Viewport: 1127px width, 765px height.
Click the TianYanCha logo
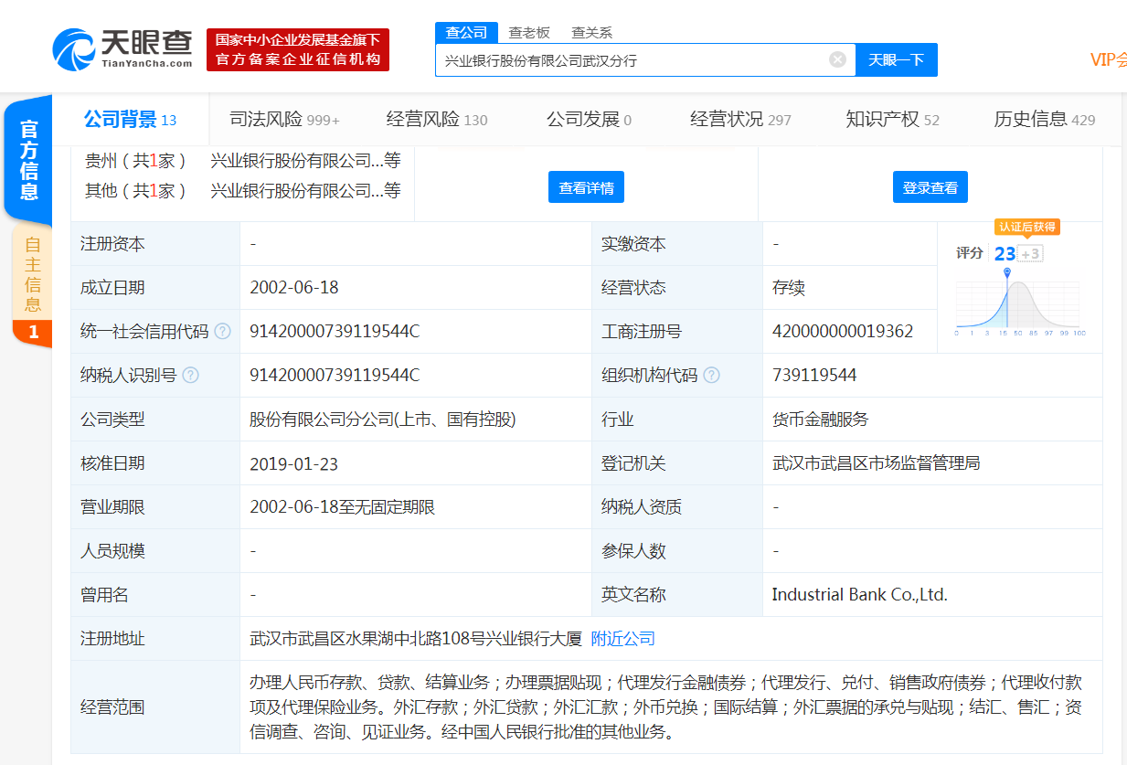coord(122,48)
